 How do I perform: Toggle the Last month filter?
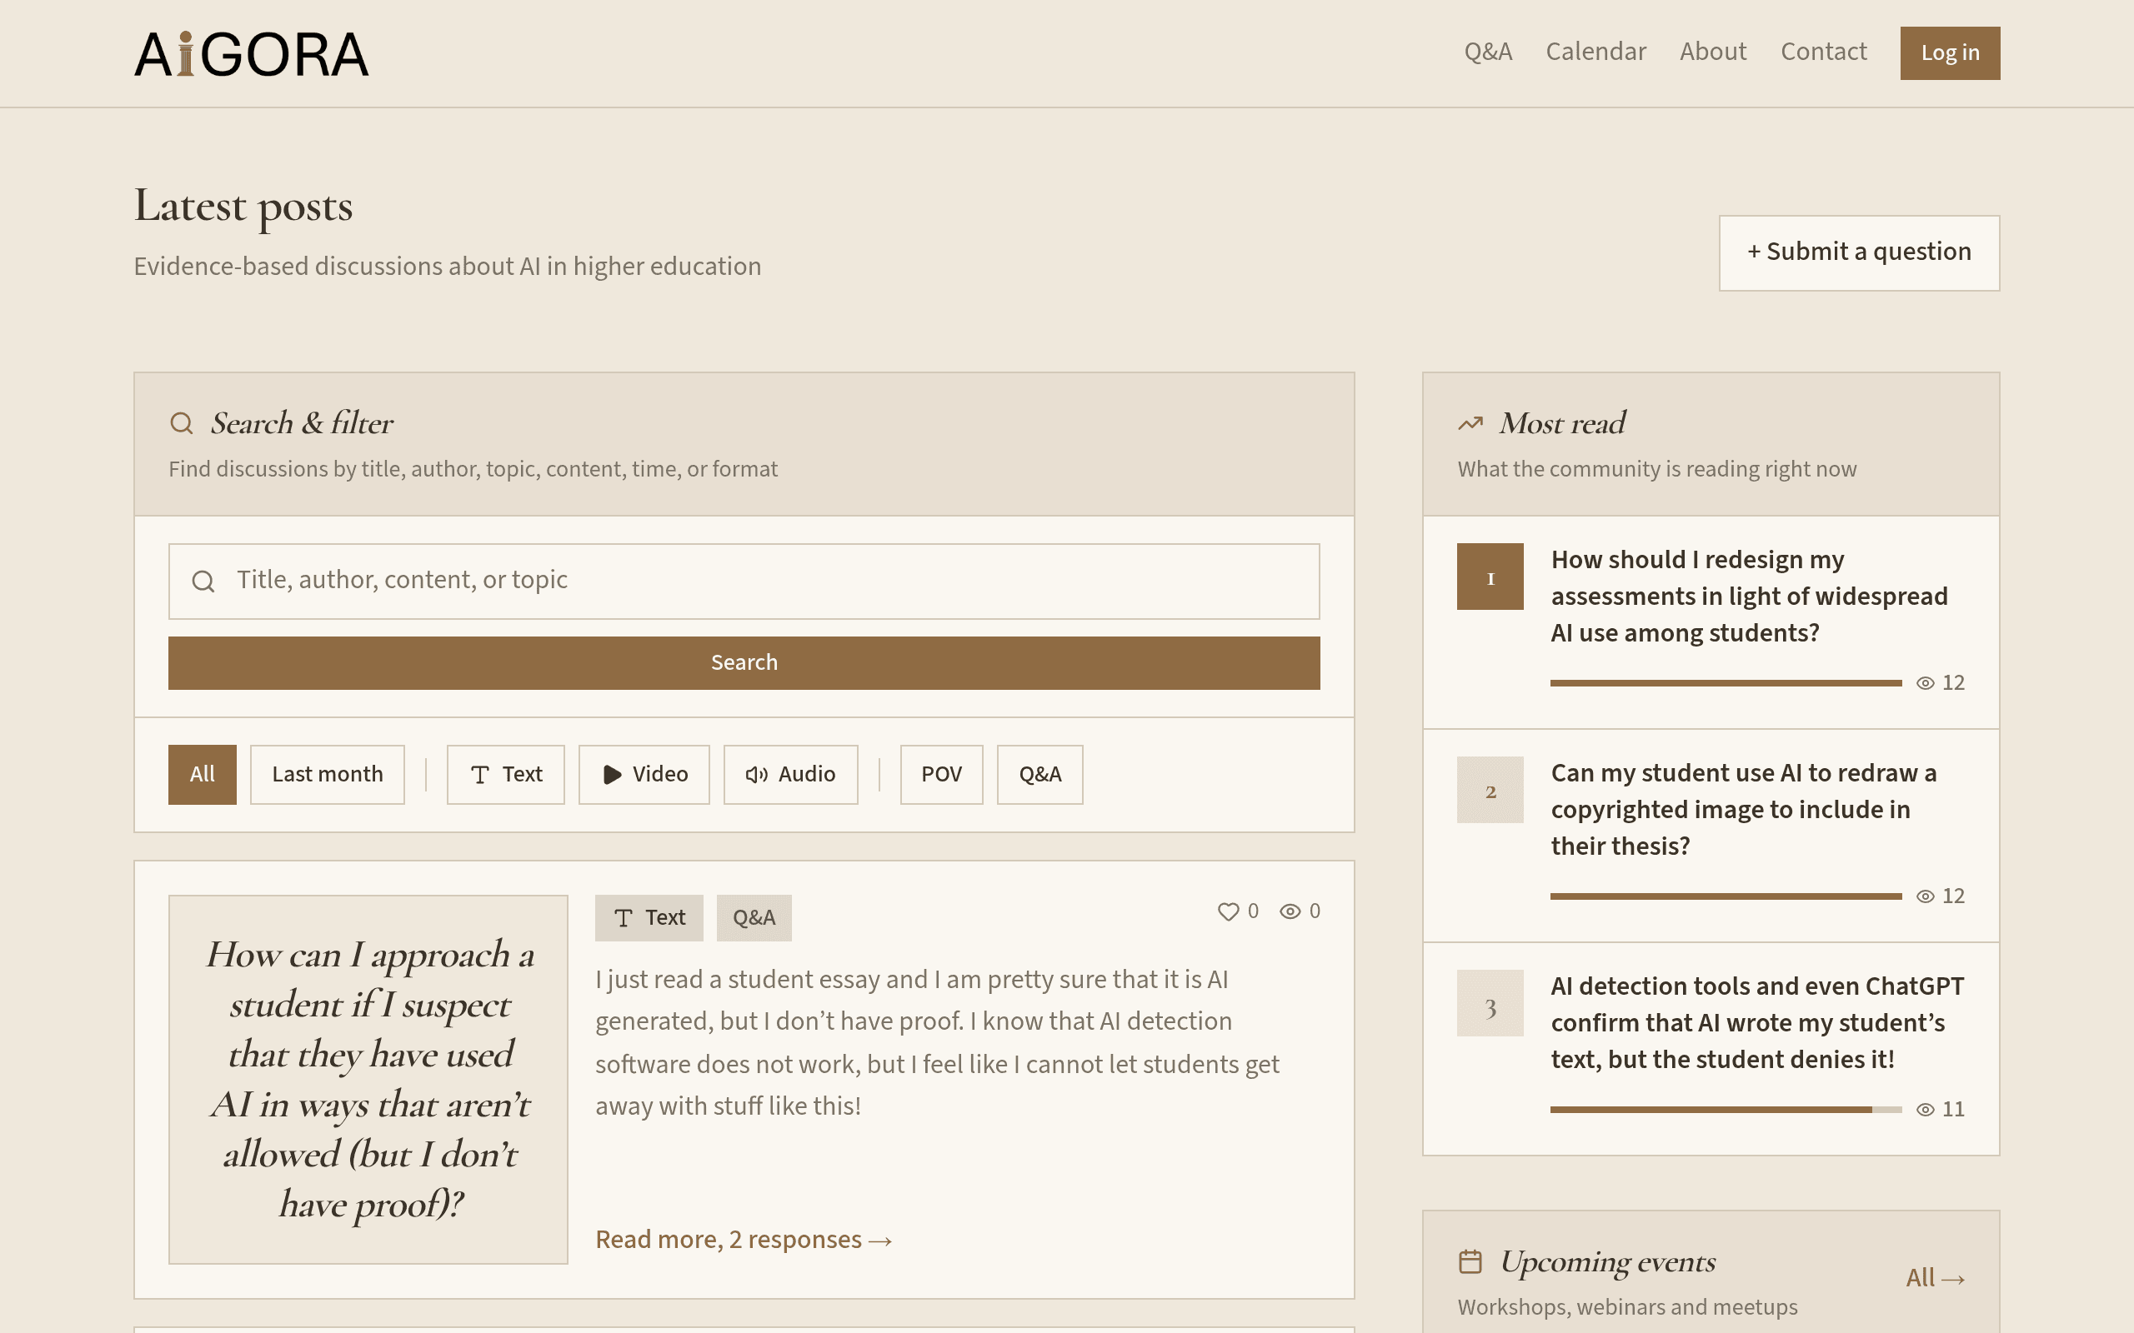click(327, 774)
